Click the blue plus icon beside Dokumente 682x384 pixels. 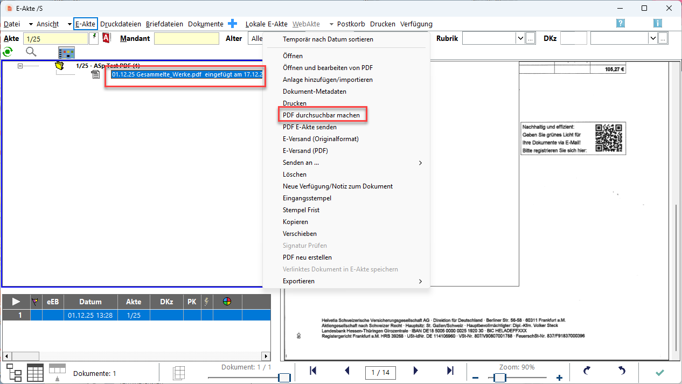(233, 24)
